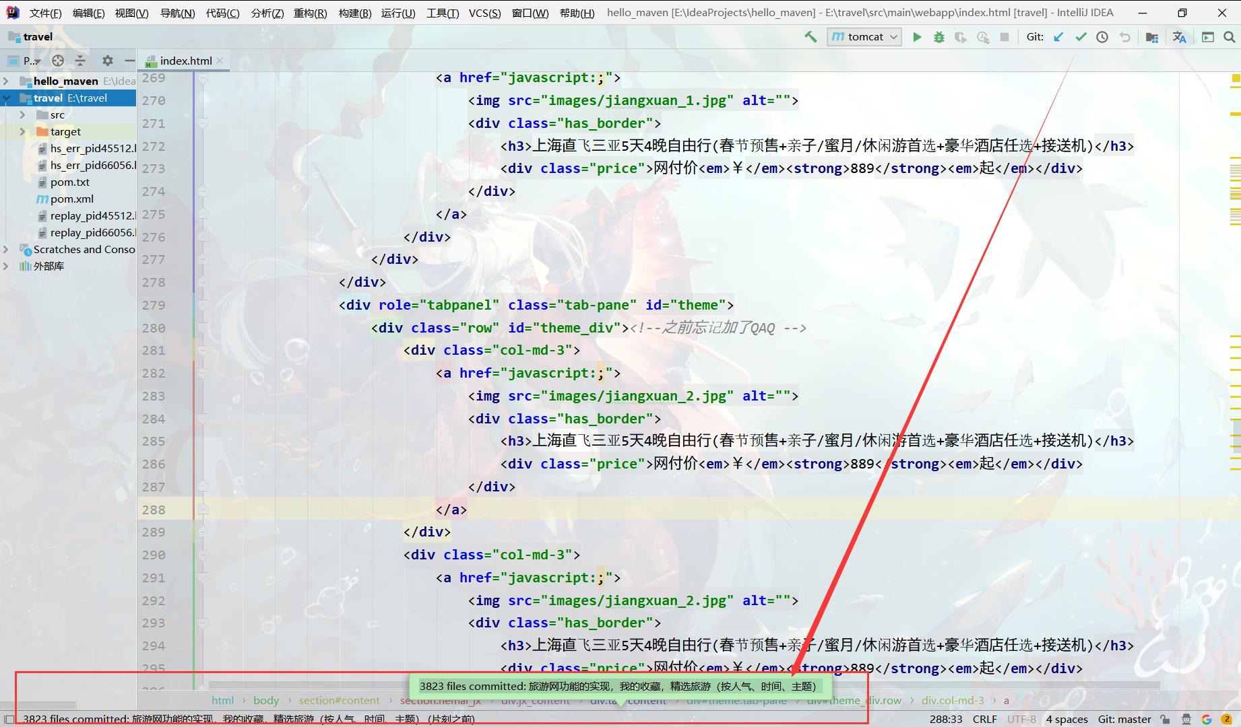Screen dimensions: 1241x727
Task: Click the 288:33 line column indicator
Action: tap(946, 719)
